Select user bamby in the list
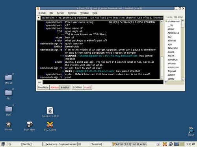 [x=171, y=79]
